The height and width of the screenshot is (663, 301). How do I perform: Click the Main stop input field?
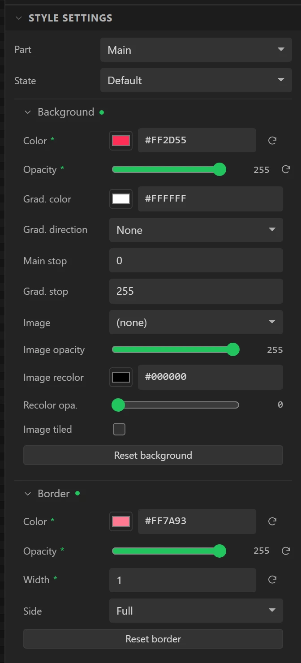[196, 260]
